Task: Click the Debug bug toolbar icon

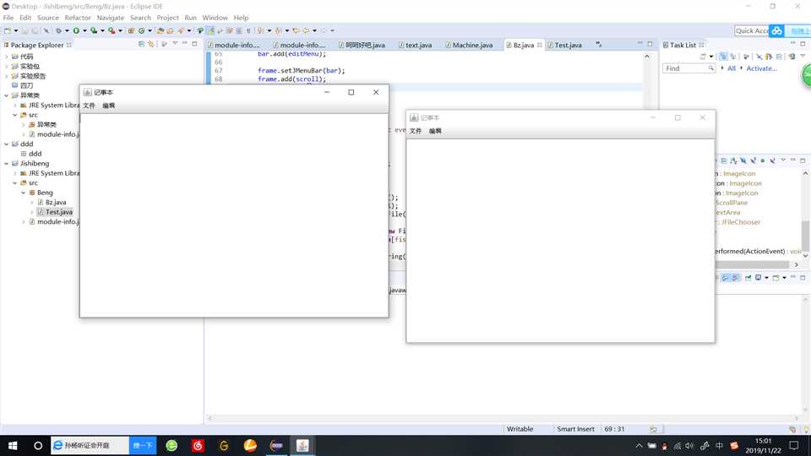Action: tap(58, 30)
